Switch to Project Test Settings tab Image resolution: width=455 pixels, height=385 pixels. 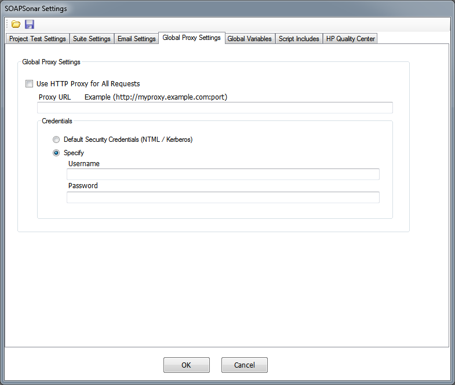click(x=38, y=39)
